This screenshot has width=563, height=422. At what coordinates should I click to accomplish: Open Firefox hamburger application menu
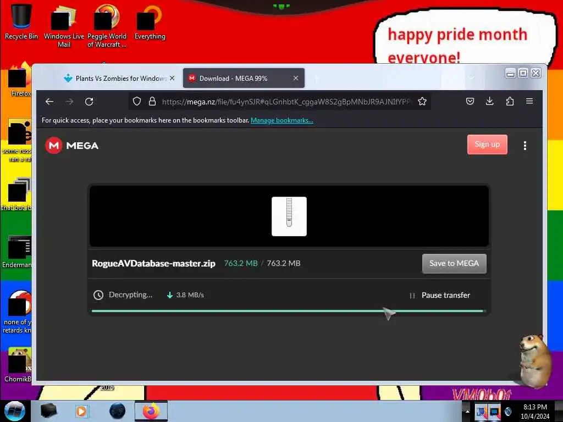529,101
